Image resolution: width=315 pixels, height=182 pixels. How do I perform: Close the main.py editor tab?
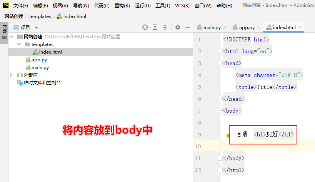click(225, 27)
